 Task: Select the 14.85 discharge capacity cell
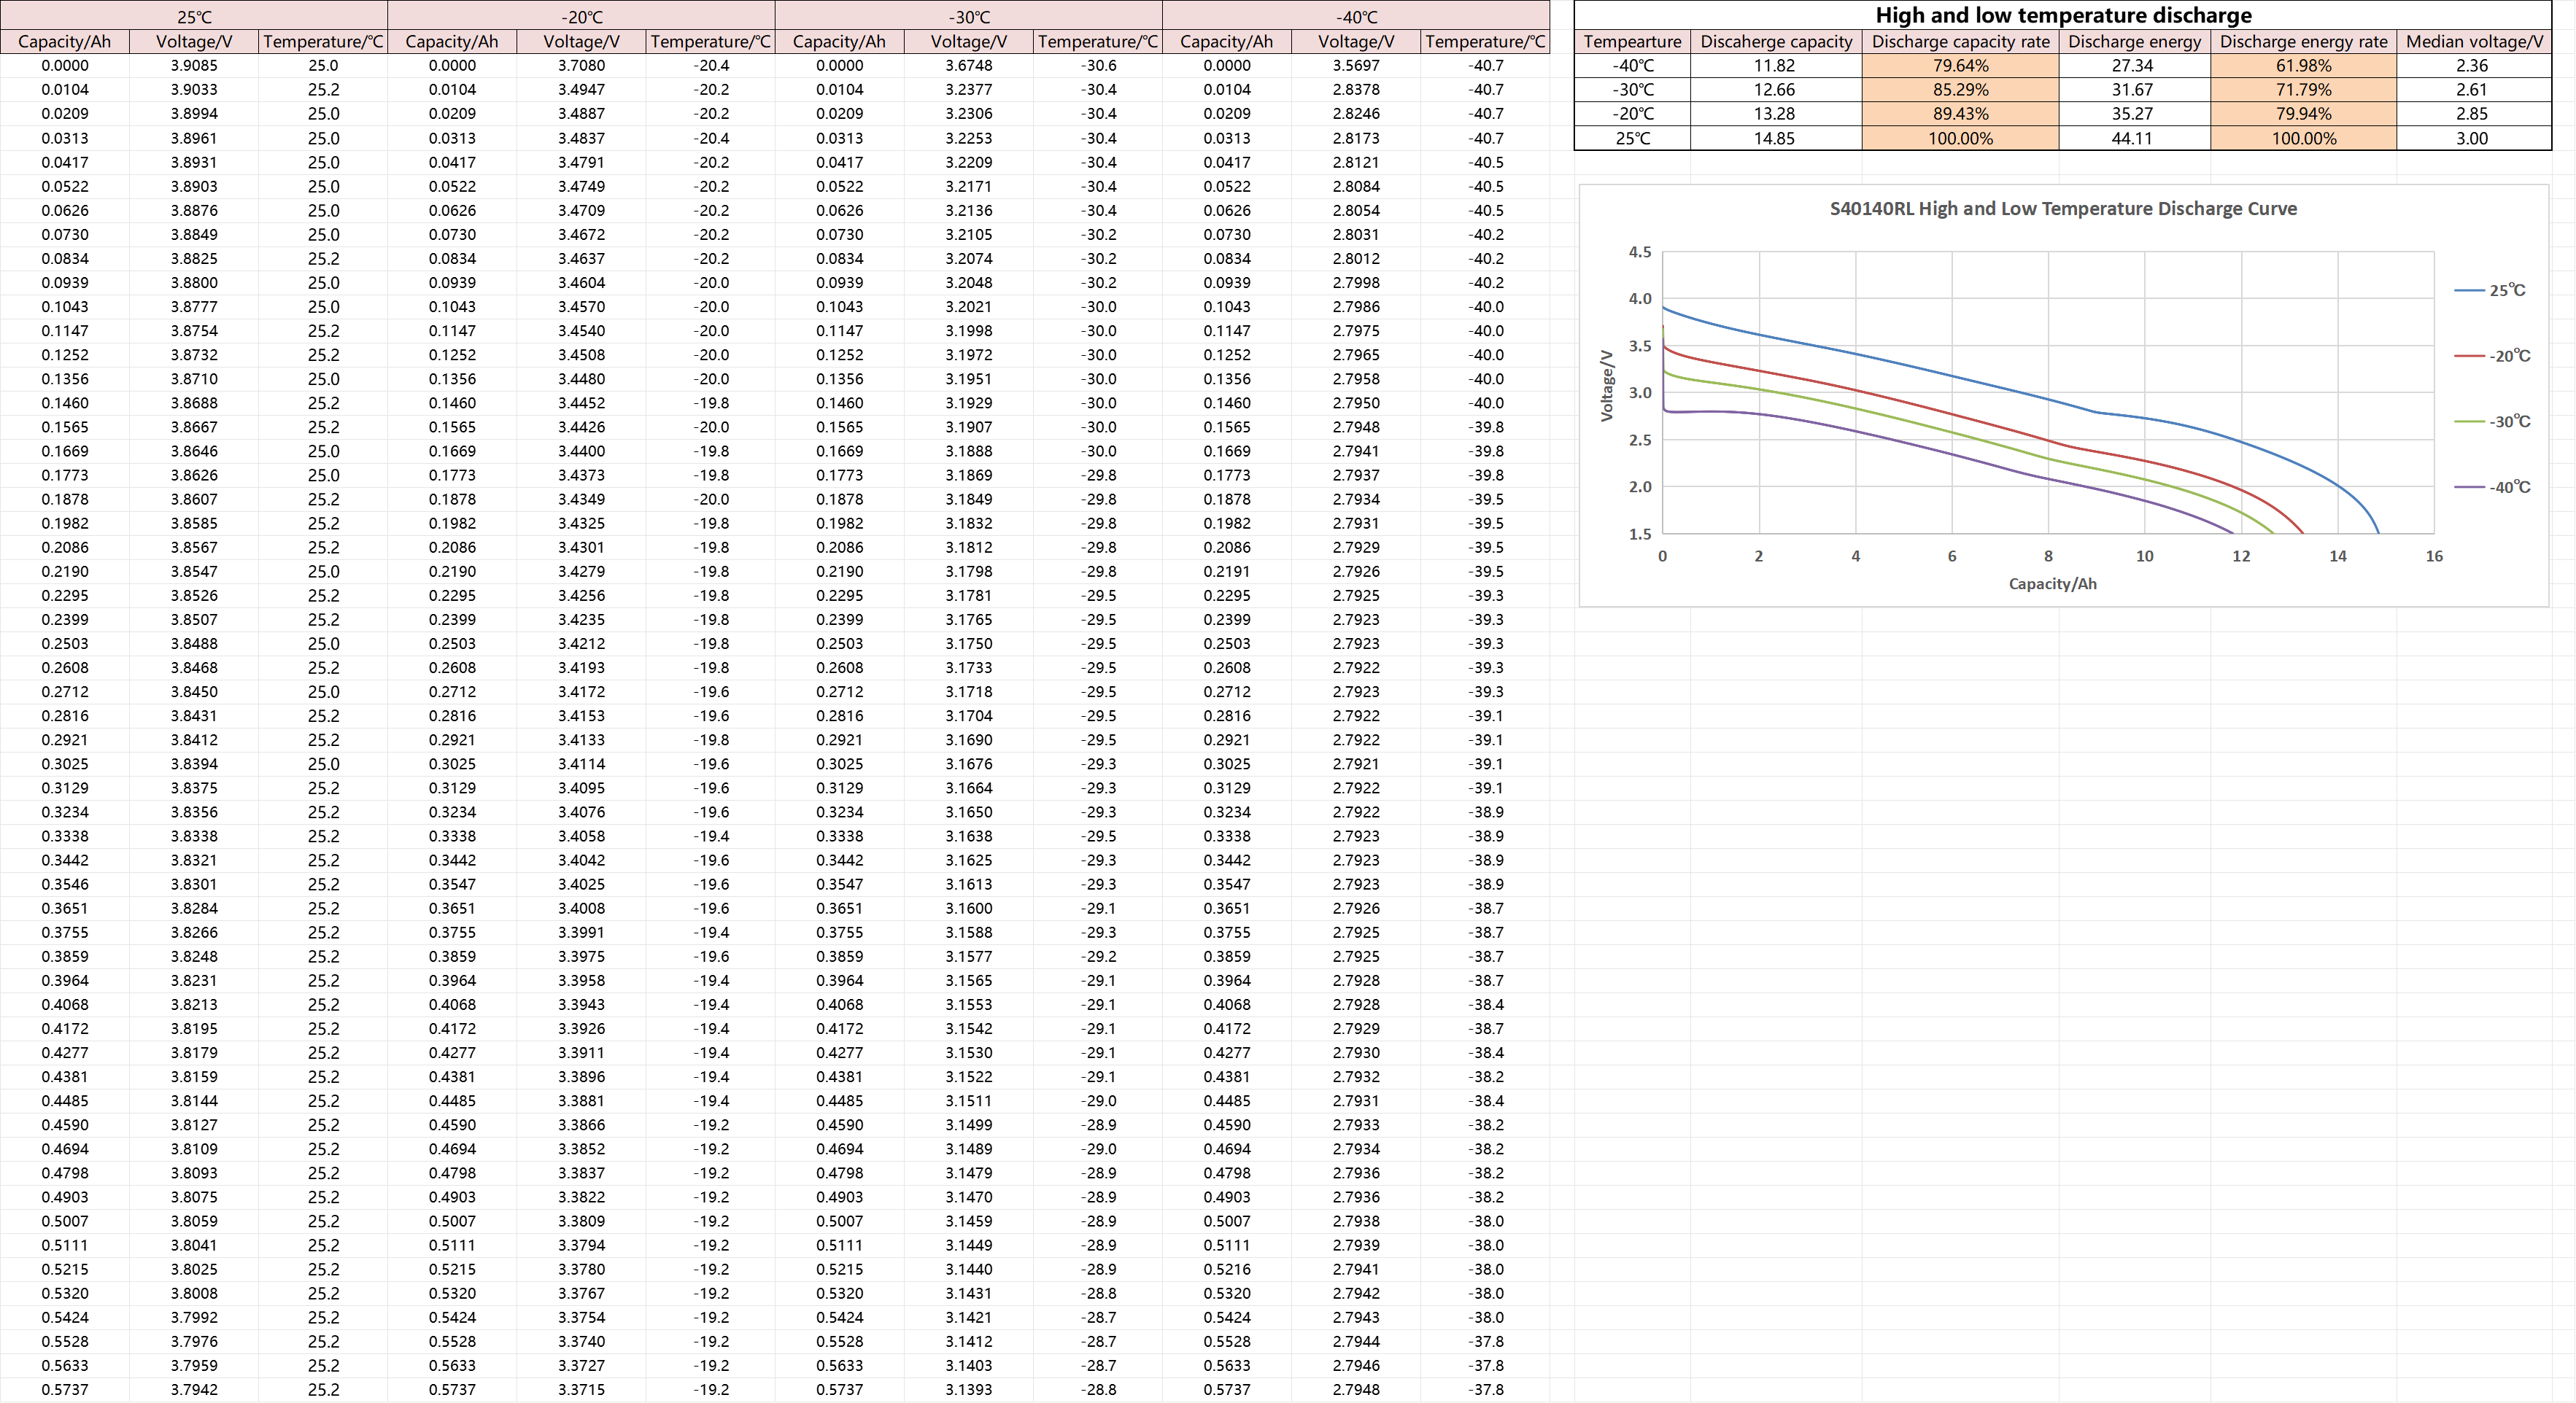coord(1774,139)
